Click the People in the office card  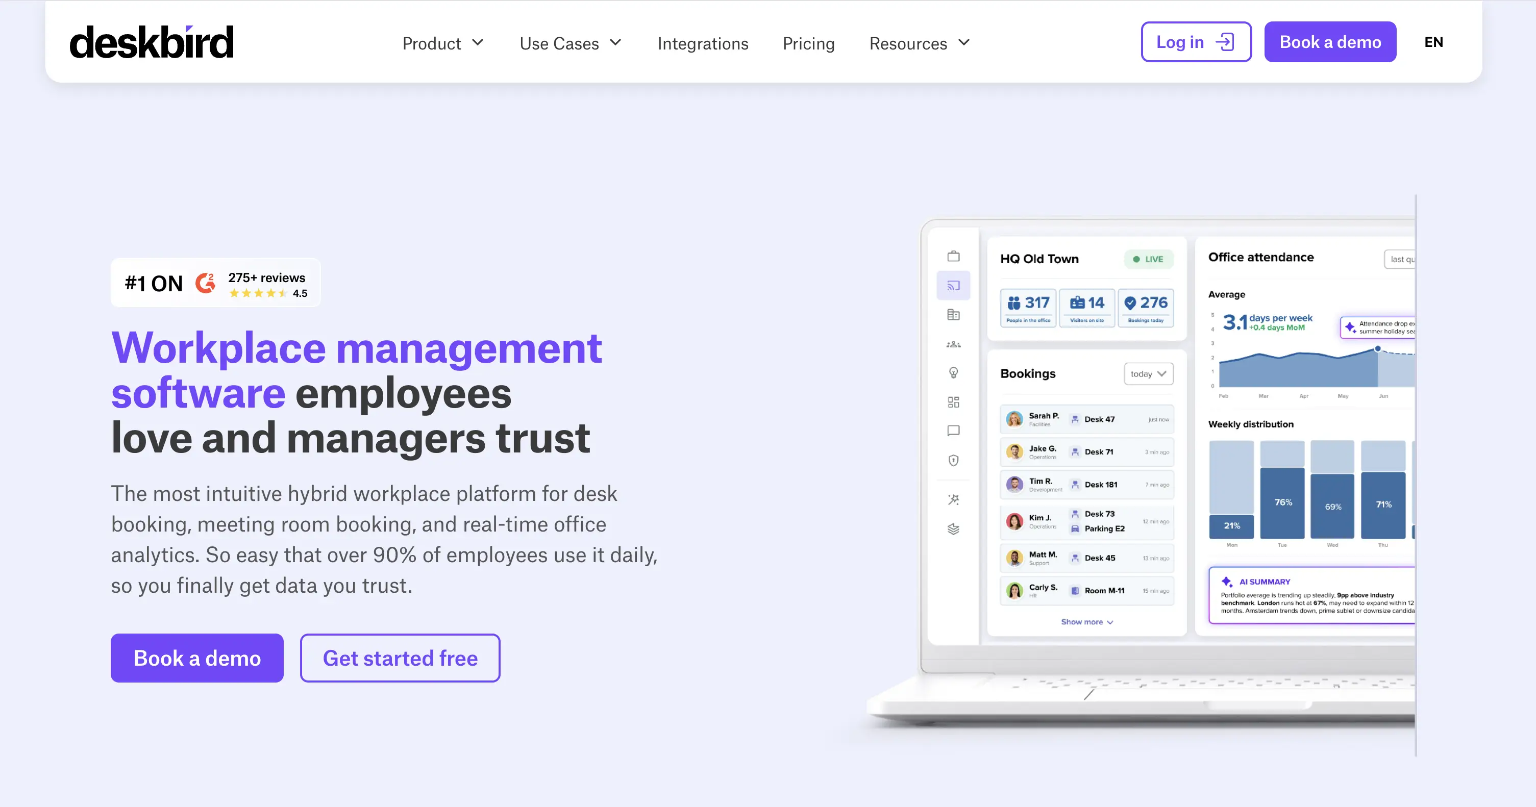[x=1028, y=308]
